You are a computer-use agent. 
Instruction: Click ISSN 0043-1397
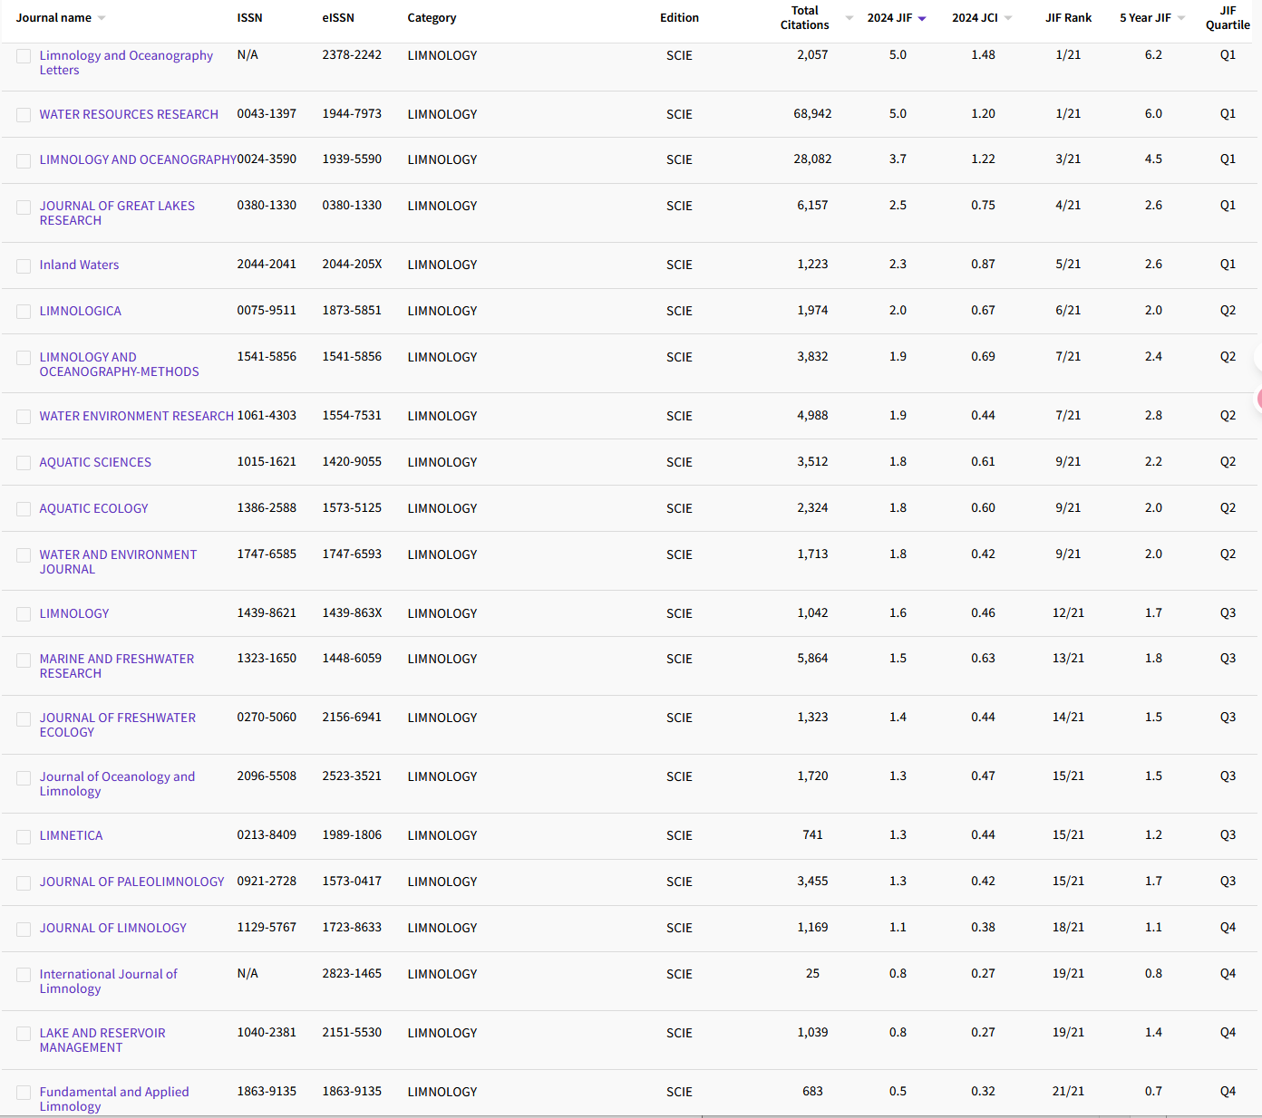point(267,114)
